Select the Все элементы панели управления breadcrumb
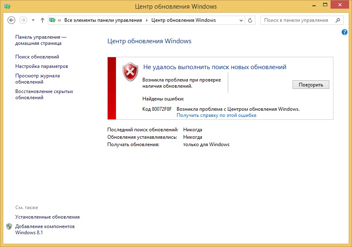 [x=103, y=20]
